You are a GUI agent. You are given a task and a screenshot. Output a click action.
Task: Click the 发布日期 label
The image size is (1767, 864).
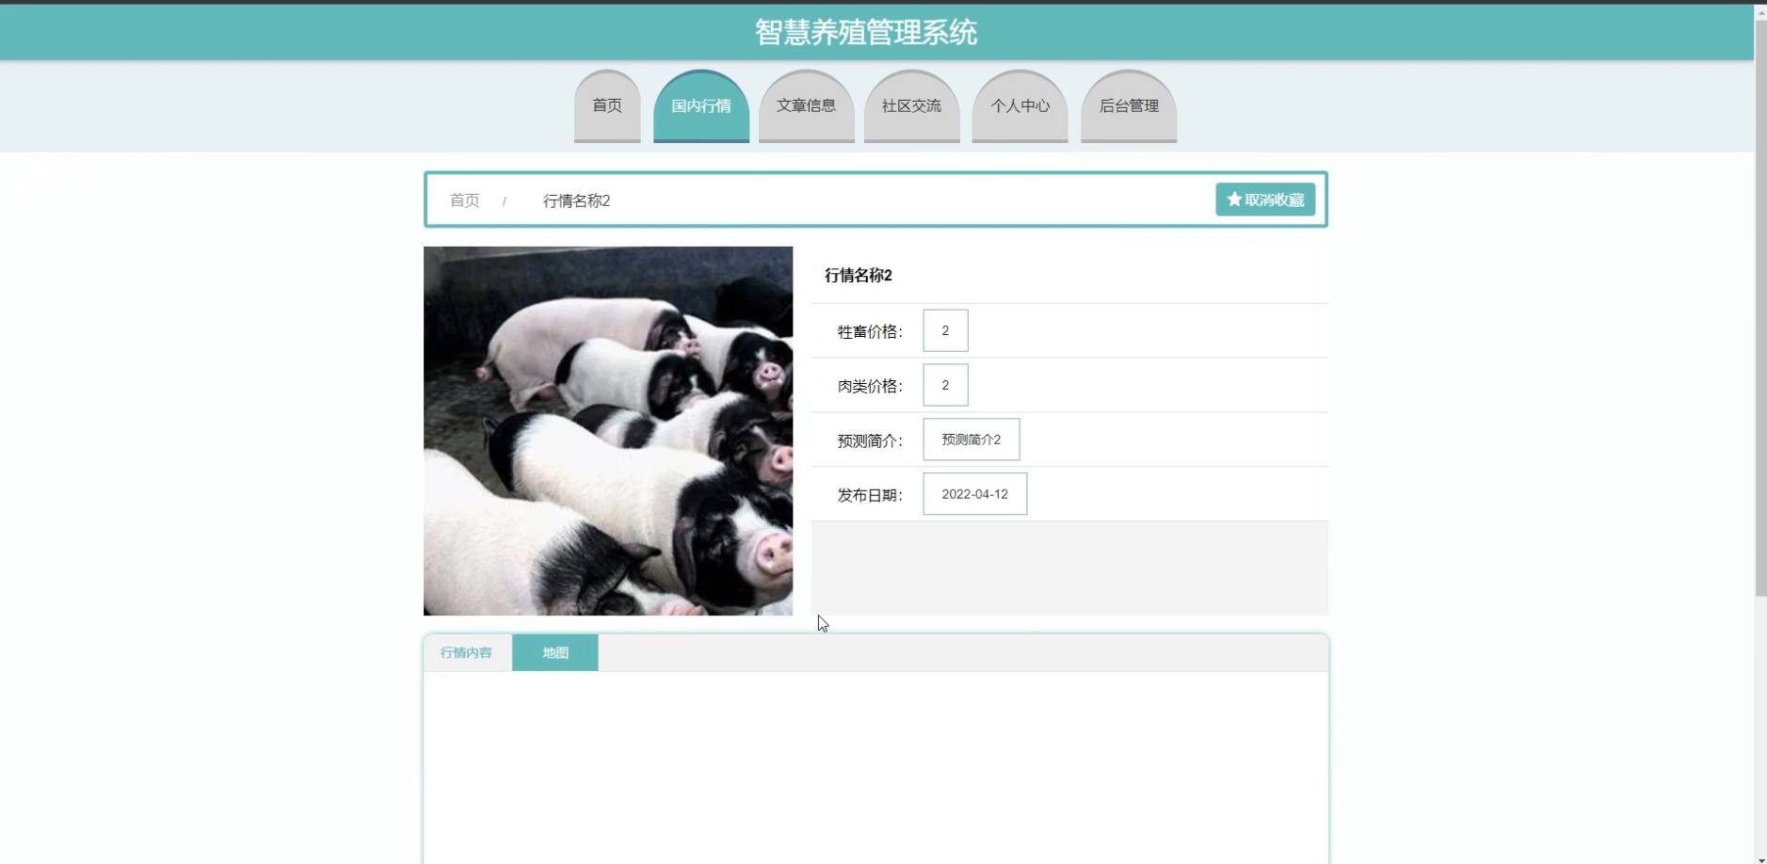(x=870, y=495)
